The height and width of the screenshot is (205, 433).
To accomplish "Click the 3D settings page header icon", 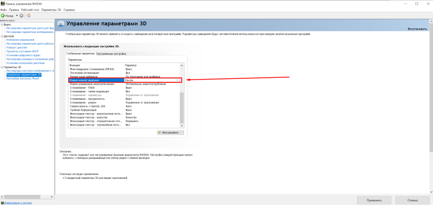I will tap(60, 24).
